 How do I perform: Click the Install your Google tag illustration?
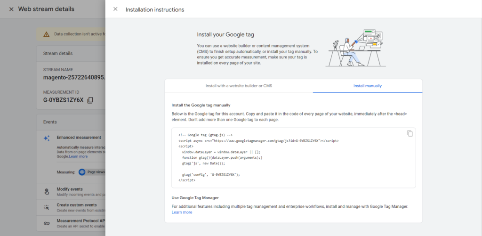click(356, 48)
